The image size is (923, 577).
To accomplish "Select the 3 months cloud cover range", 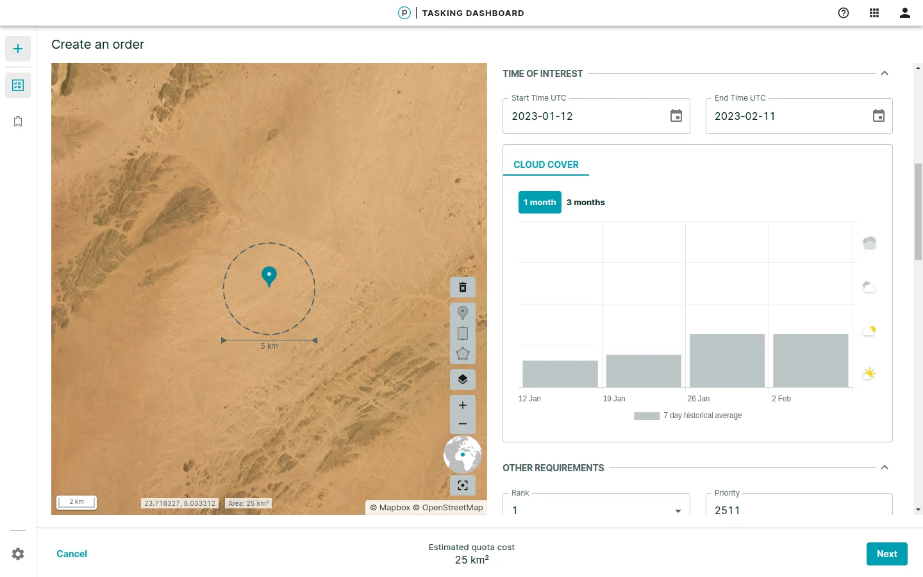I will pos(585,202).
